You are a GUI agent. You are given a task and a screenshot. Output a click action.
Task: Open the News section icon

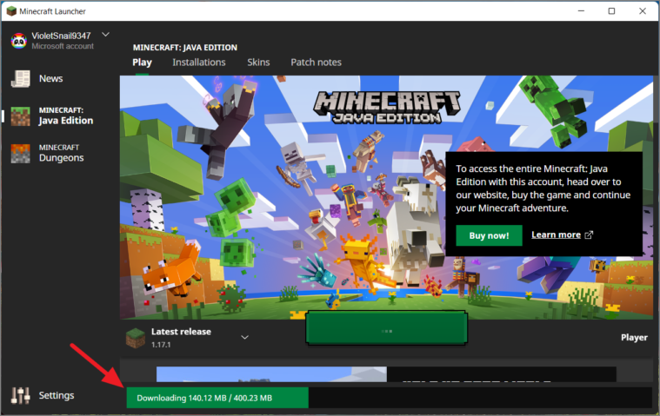pos(20,78)
